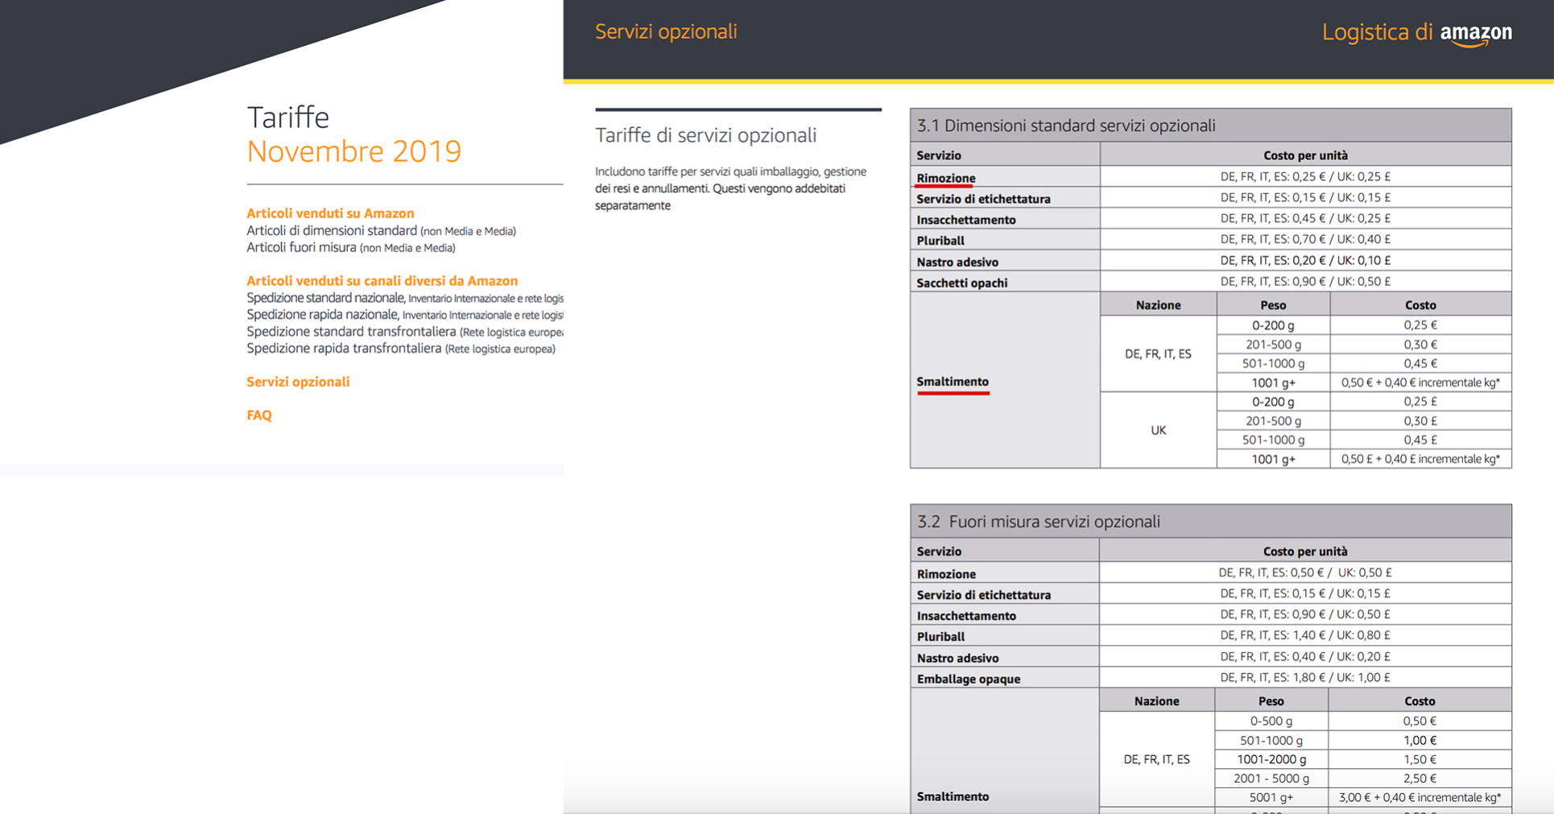The width and height of the screenshot is (1554, 814).
Task: Open the 'Spedizione standard transfrontaliera' entry
Action: 351,332
